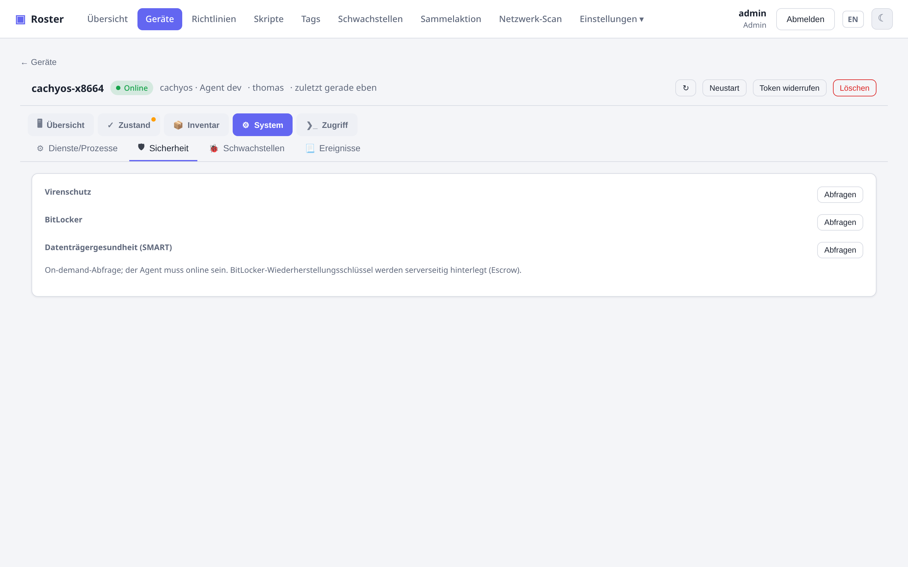The width and height of the screenshot is (908, 567).
Task: Log out with the Abmelden button
Action: pos(805,19)
